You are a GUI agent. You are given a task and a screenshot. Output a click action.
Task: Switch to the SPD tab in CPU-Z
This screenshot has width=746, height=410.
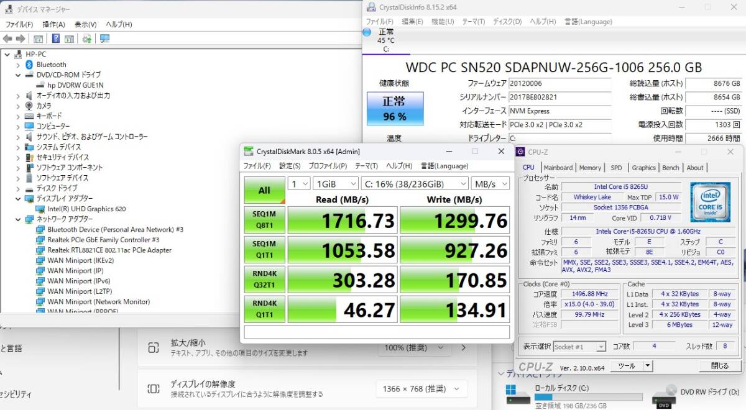[x=616, y=168]
